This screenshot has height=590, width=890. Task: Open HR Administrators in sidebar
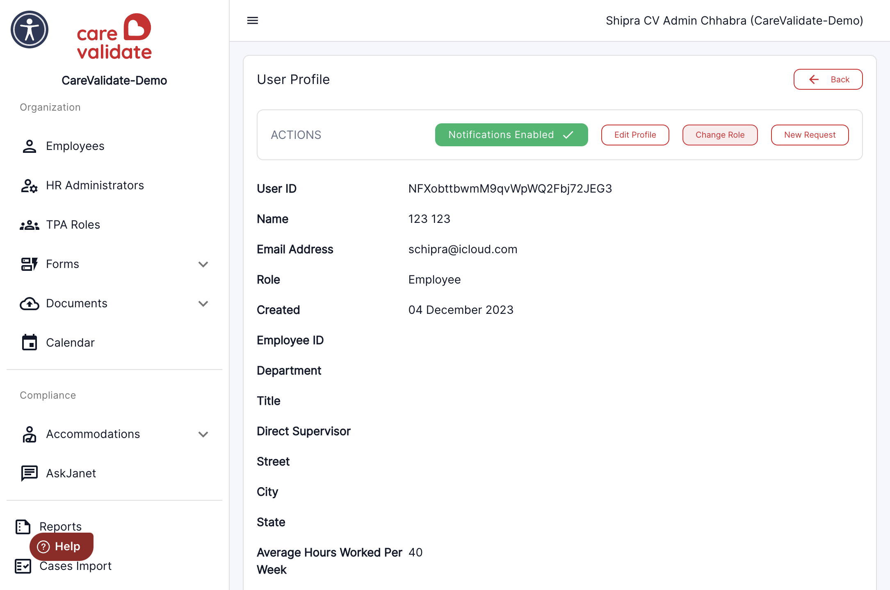(x=114, y=186)
